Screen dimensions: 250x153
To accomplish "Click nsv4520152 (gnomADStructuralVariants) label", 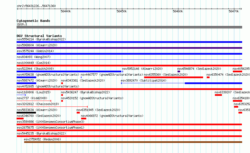I will 92,98.
